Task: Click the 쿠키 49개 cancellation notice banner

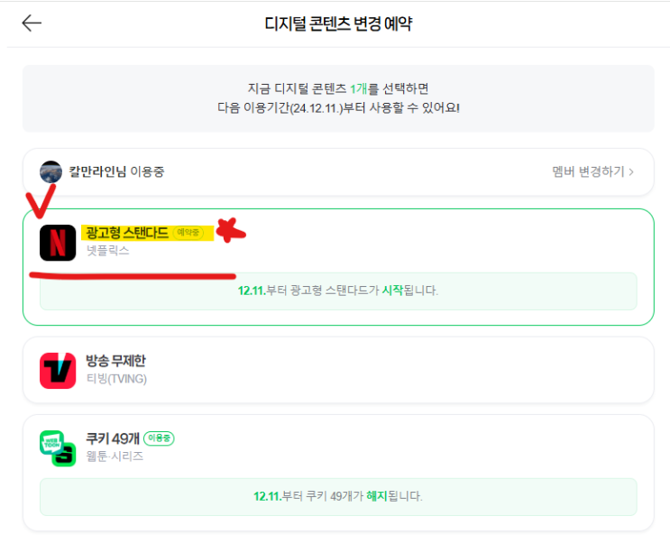Action: coord(338,496)
